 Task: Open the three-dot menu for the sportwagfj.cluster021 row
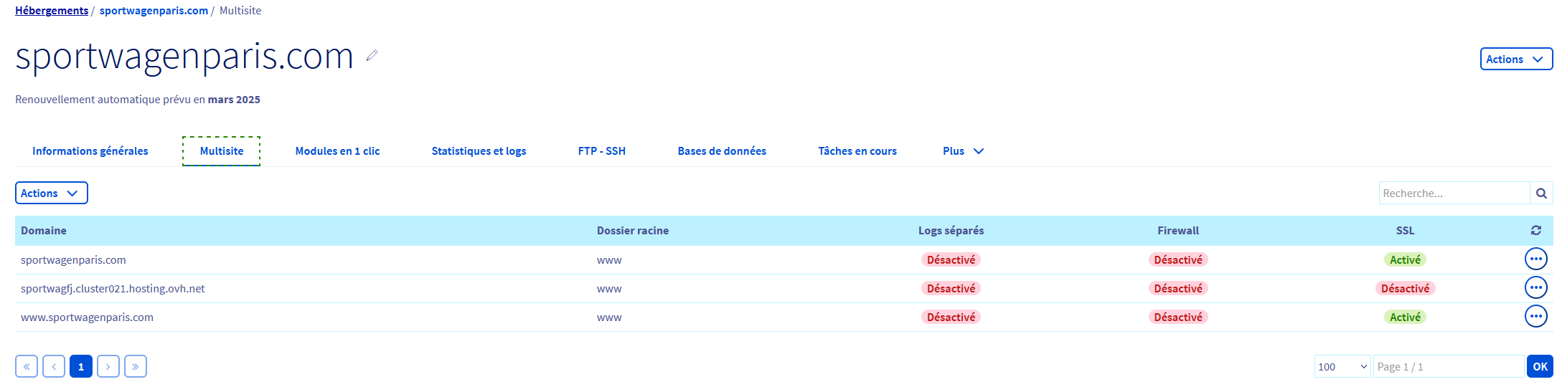click(1535, 288)
